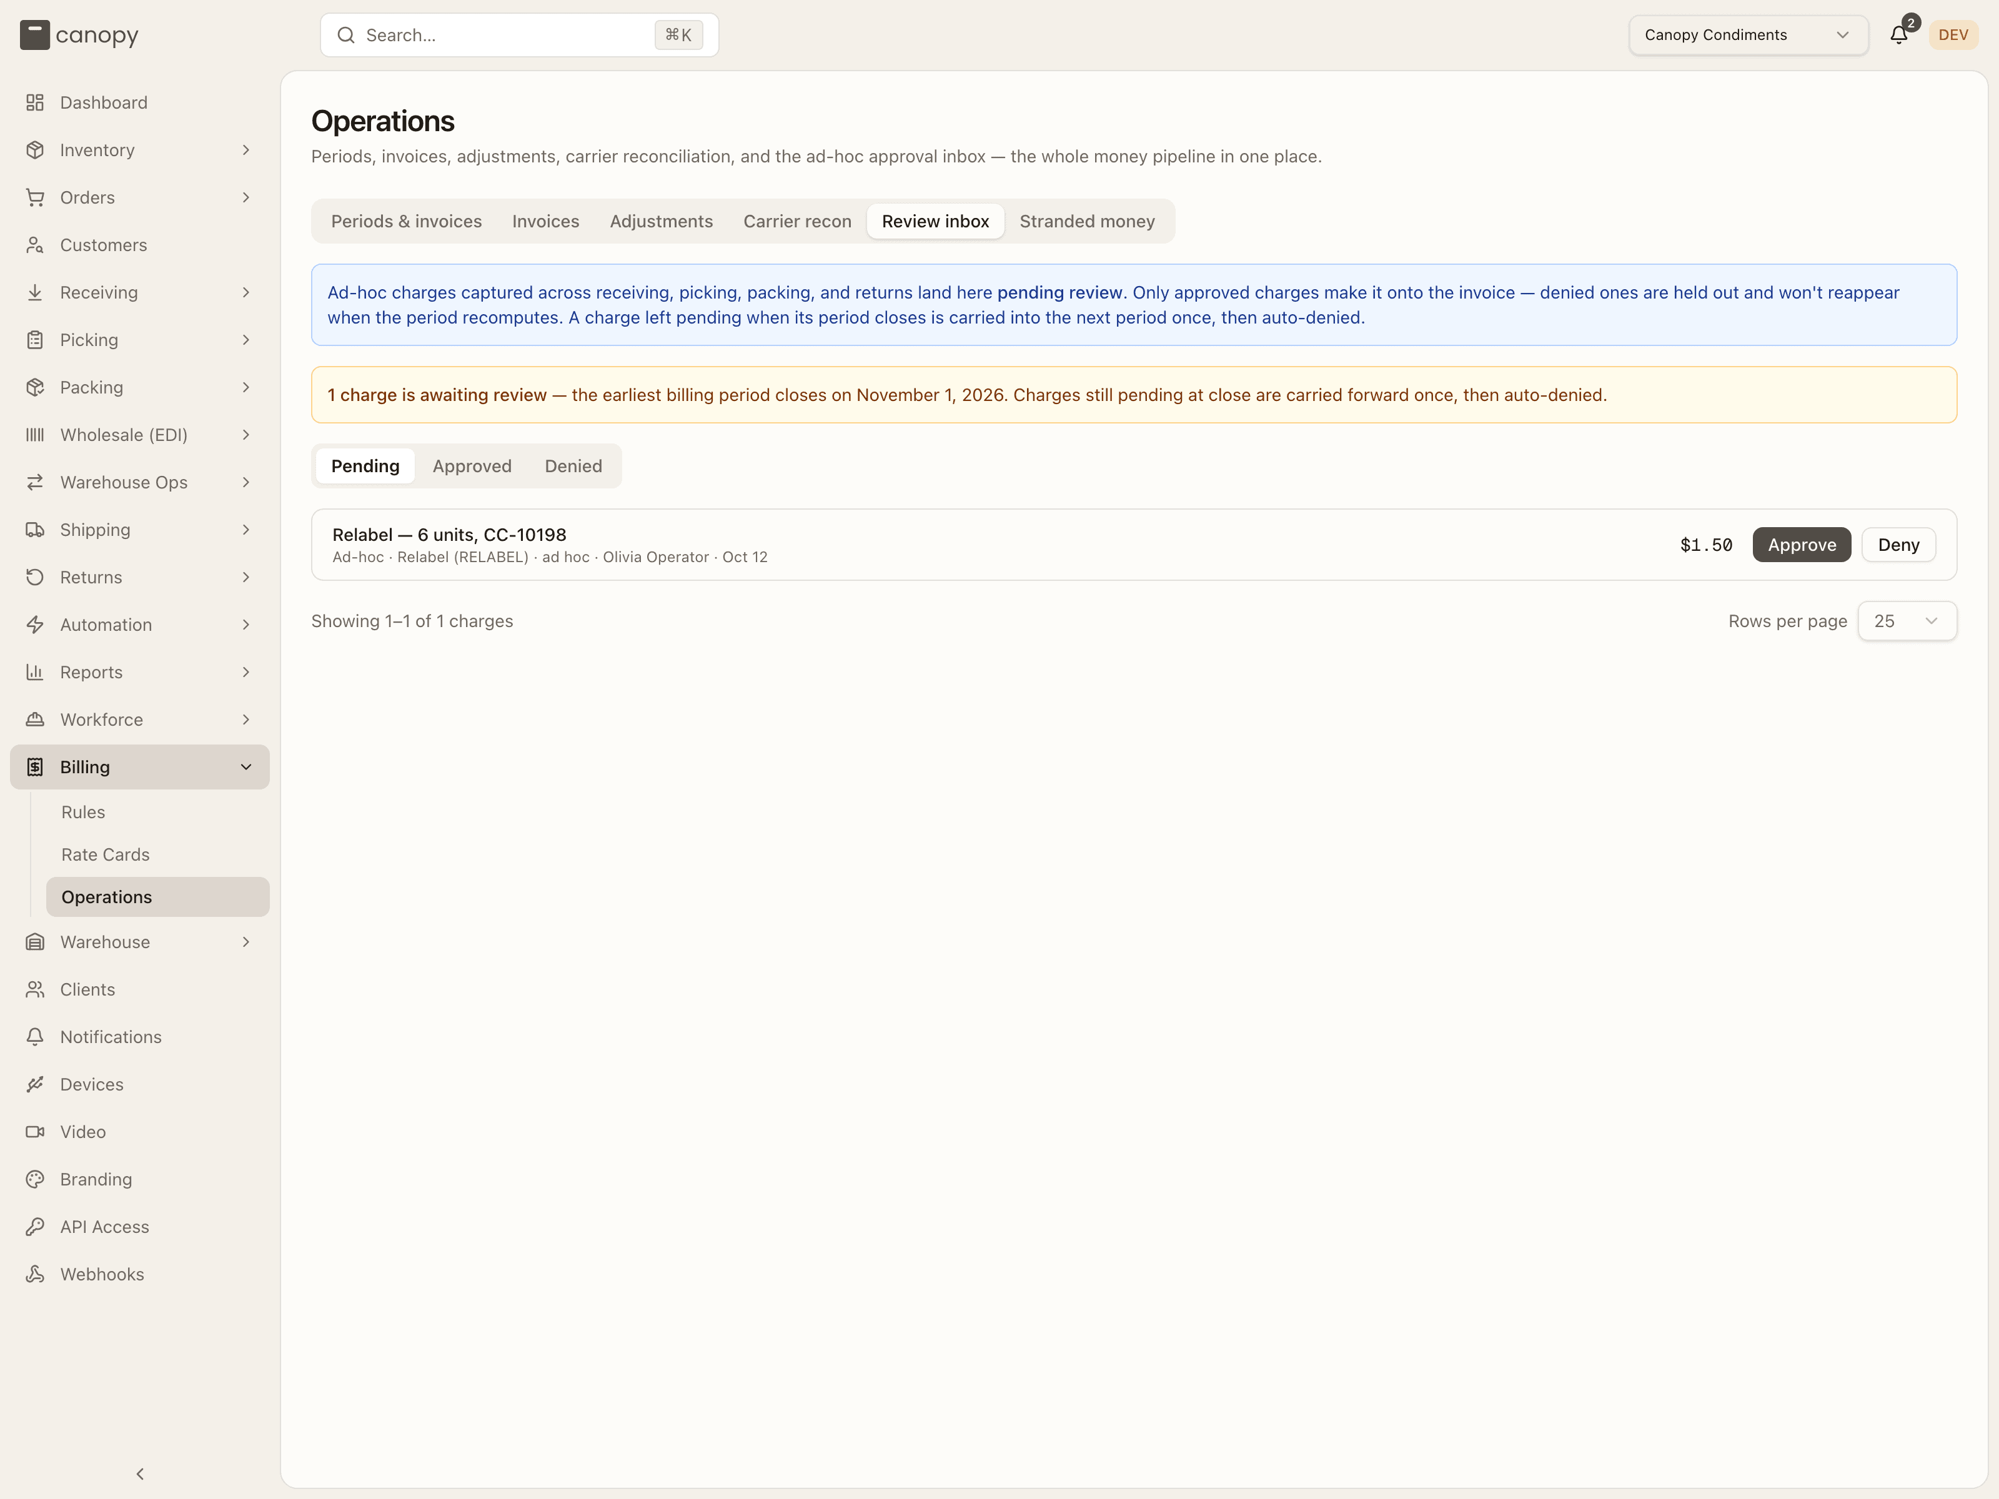Expand the Shipping menu chevron
The image size is (1999, 1499).
[246, 530]
